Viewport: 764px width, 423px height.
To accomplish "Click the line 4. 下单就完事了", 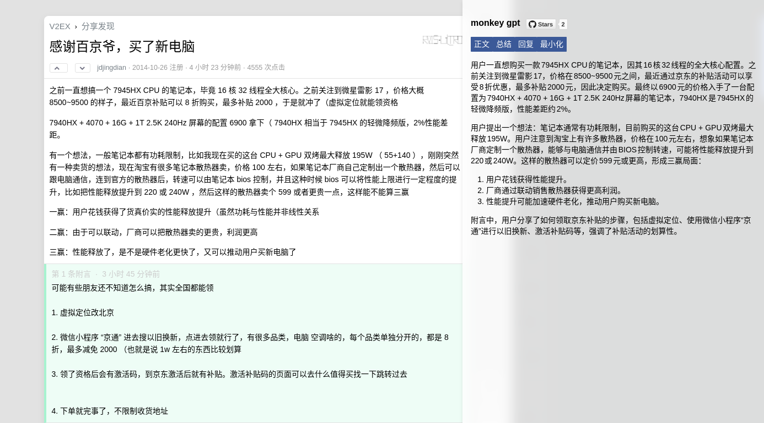I will pyautogui.click(x=110, y=411).
